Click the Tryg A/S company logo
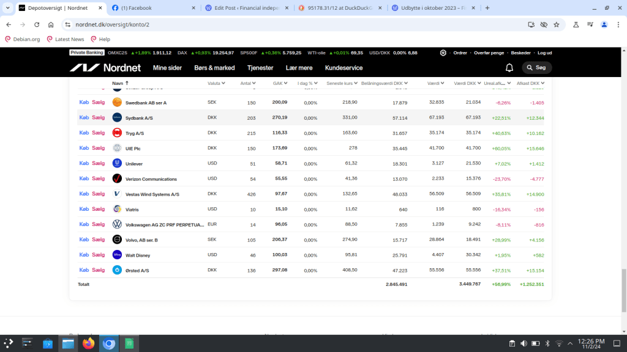Screen dimensions: 627x352 (117, 133)
